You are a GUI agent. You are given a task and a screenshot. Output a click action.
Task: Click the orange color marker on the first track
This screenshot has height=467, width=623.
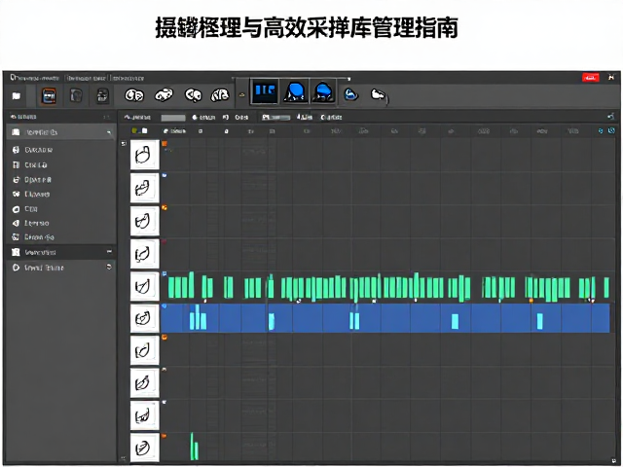click(x=165, y=144)
